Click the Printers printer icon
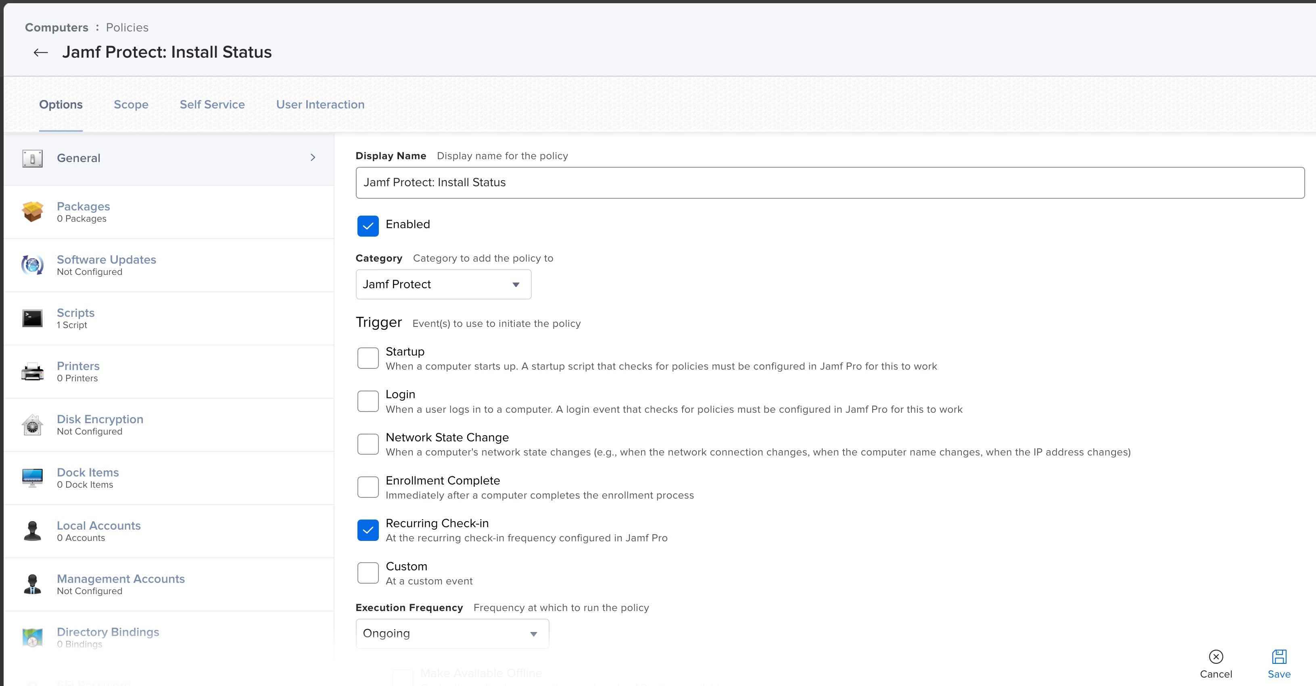Image resolution: width=1316 pixels, height=686 pixels. pos(32,372)
